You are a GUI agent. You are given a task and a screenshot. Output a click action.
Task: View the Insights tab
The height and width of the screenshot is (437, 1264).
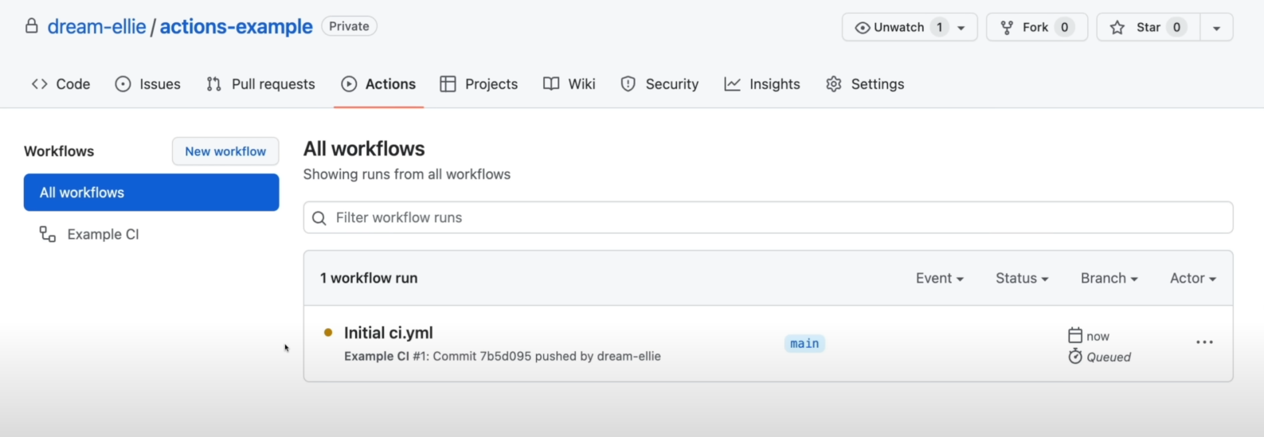(762, 84)
